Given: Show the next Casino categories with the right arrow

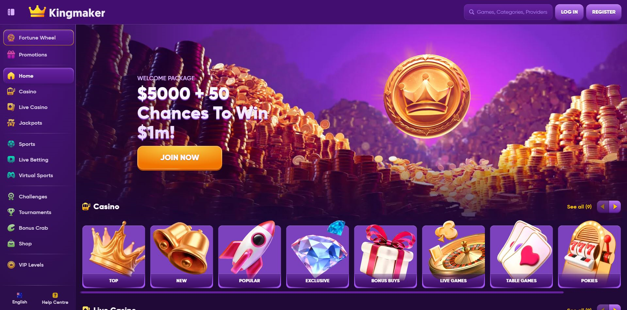Looking at the screenshot, I should [x=615, y=207].
